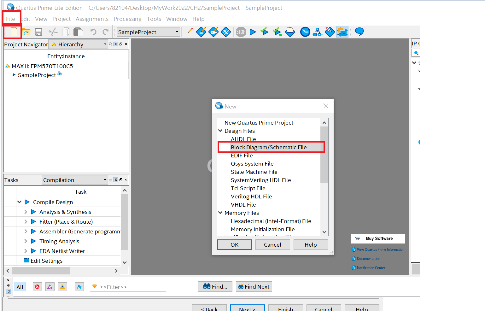Screen dimensions: 485x311
Task: Toggle the pin on Project Navigator panel
Action: point(116,44)
